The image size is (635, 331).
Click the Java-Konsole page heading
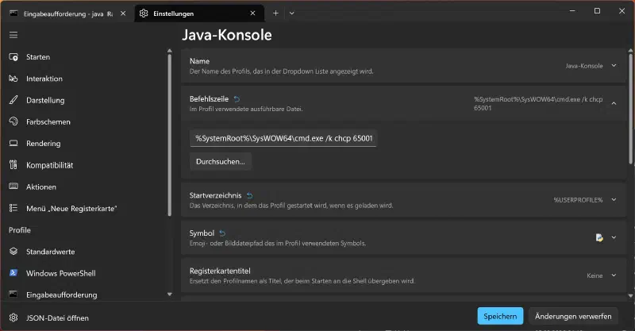(x=227, y=35)
